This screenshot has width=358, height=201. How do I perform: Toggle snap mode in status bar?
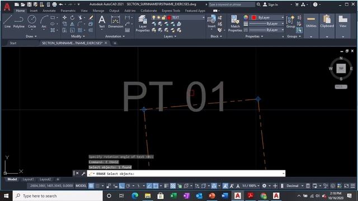(x=97, y=186)
